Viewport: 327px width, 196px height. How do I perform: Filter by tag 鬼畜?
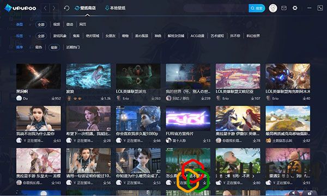tap(76, 36)
